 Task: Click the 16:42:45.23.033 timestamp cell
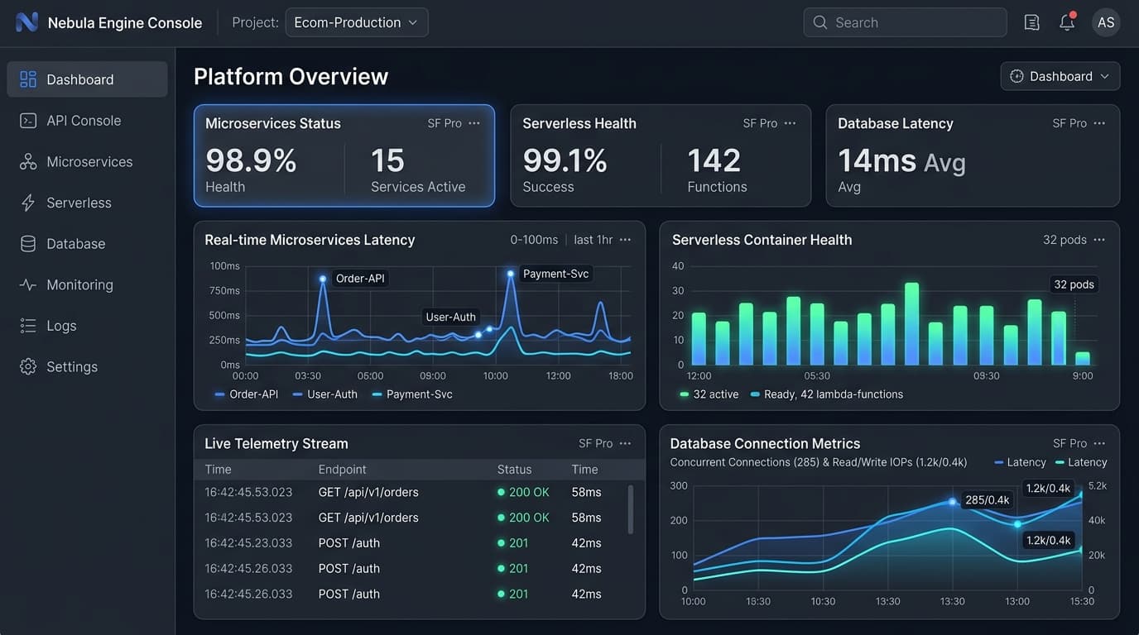pyautogui.click(x=248, y=543)
